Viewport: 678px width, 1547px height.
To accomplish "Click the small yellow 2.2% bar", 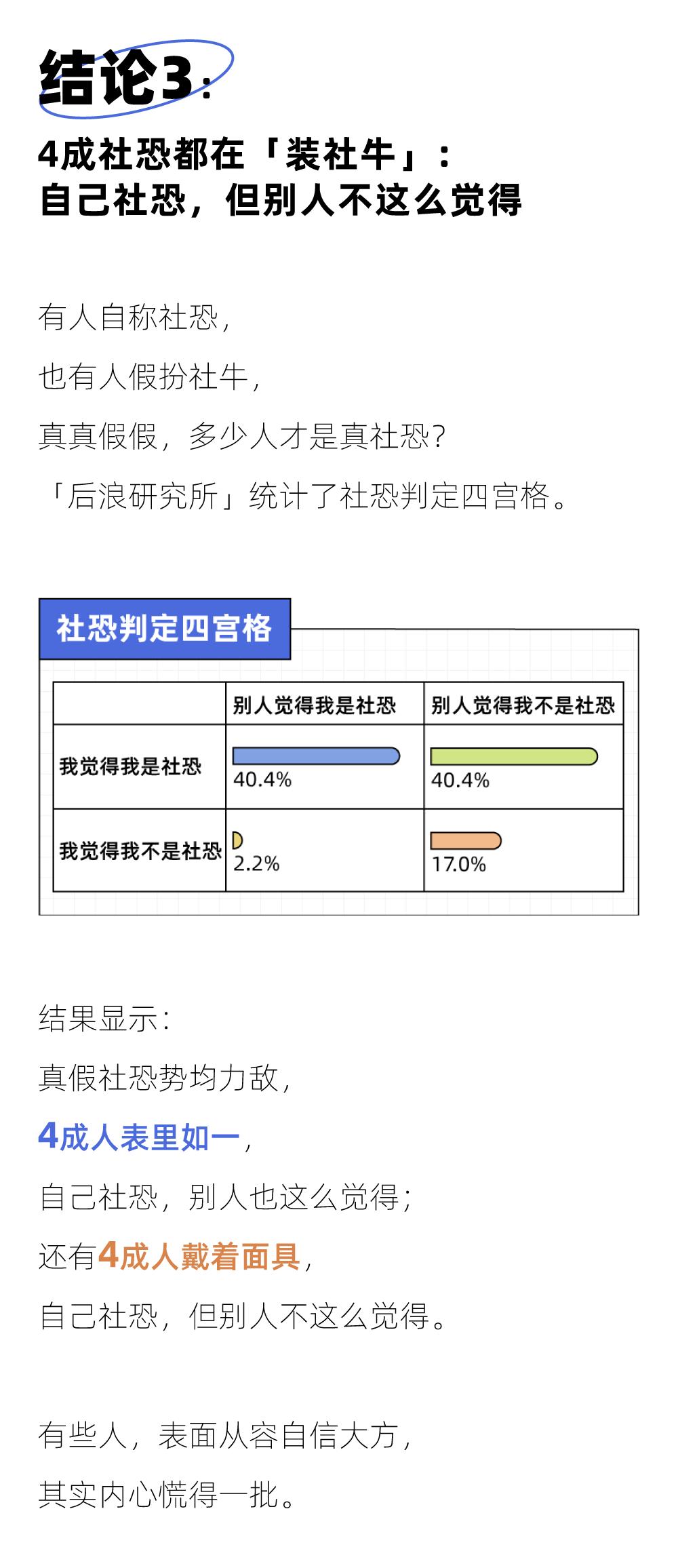I will click(x=237, y=840).
